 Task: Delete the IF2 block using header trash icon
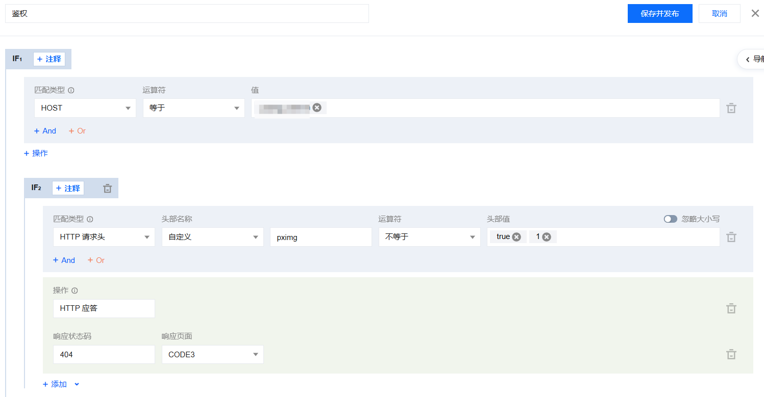[x=107, y=189]
